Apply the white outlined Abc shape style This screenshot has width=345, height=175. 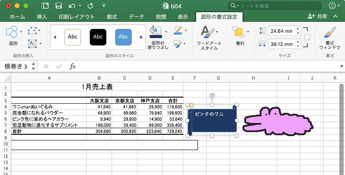pos(73,37)
